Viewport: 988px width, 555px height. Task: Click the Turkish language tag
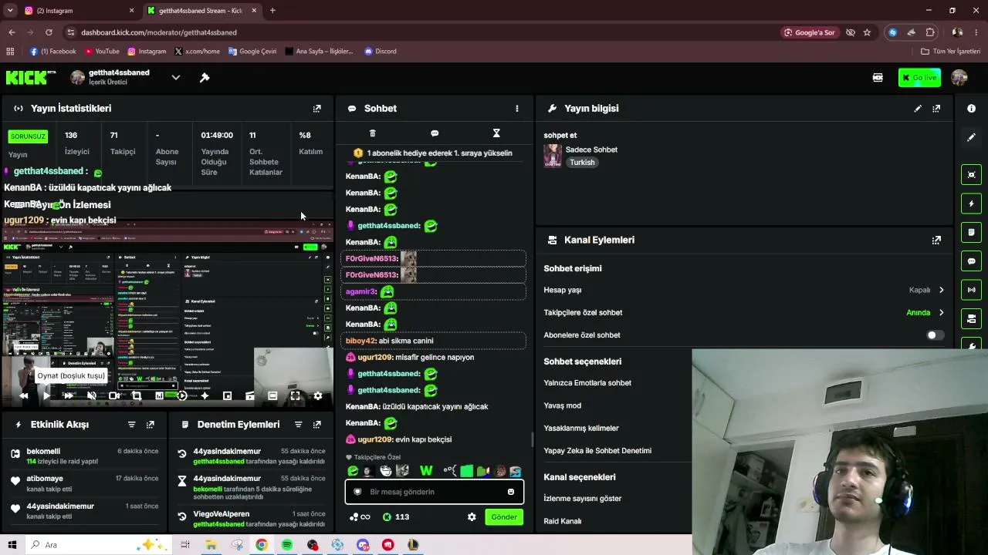point(582,163)
